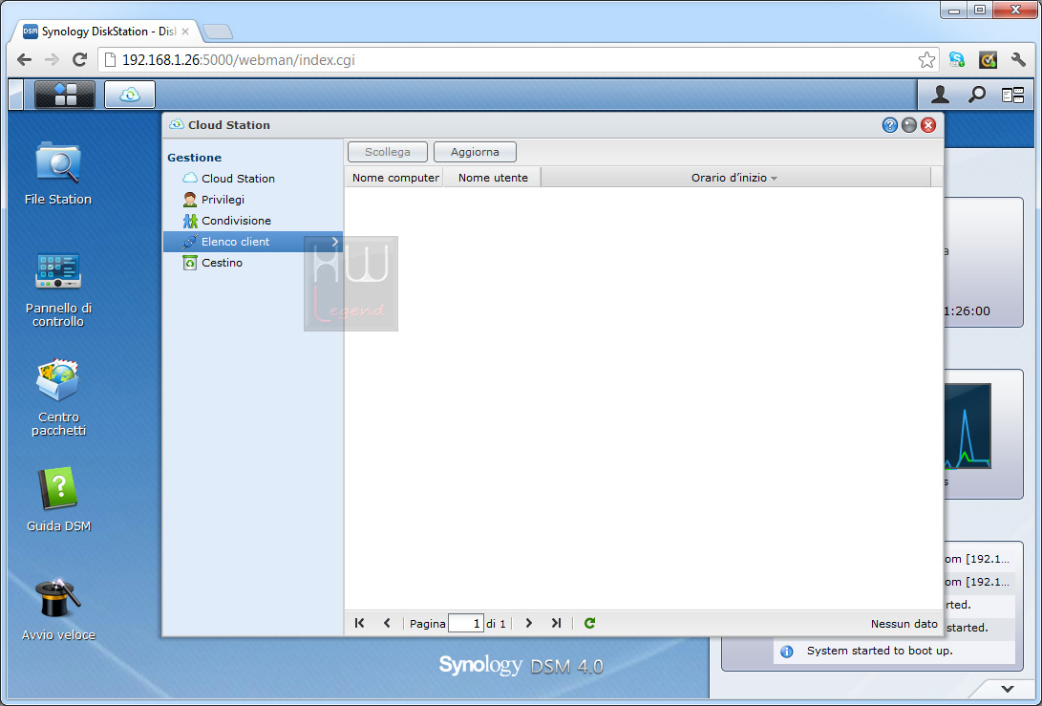Open Condivisione section
1042x706 pixels.
coord(252,221)
